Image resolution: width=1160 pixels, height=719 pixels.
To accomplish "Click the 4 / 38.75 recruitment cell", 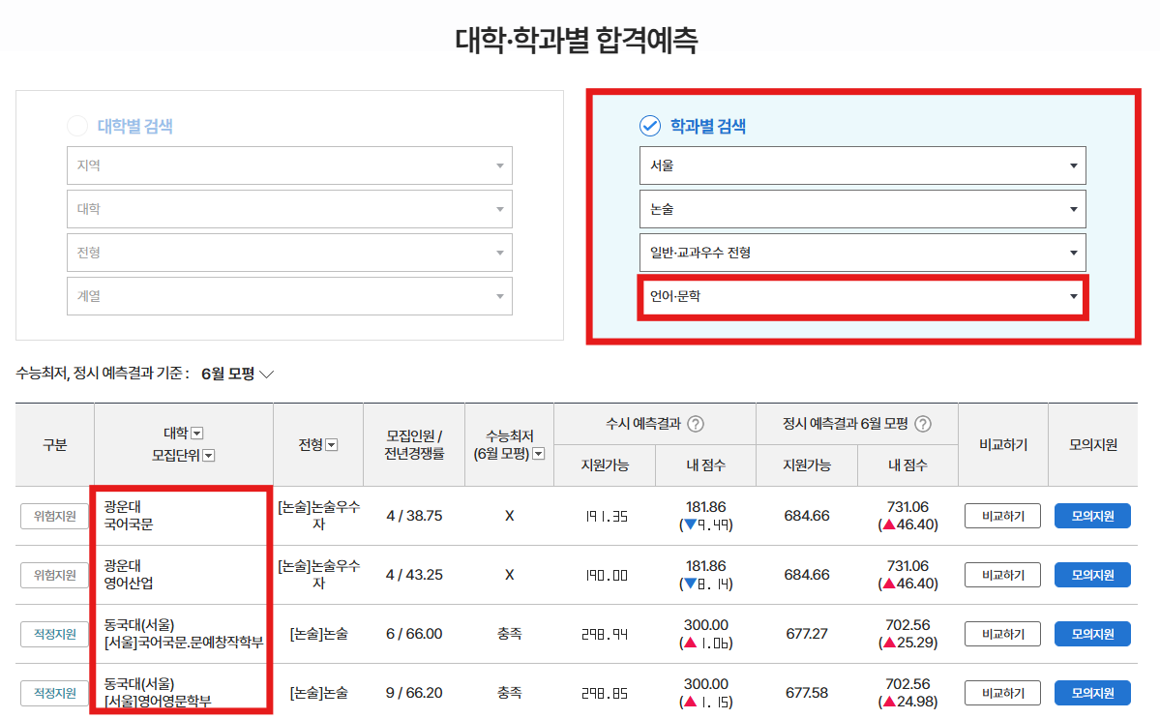I will tap(414, 517).
